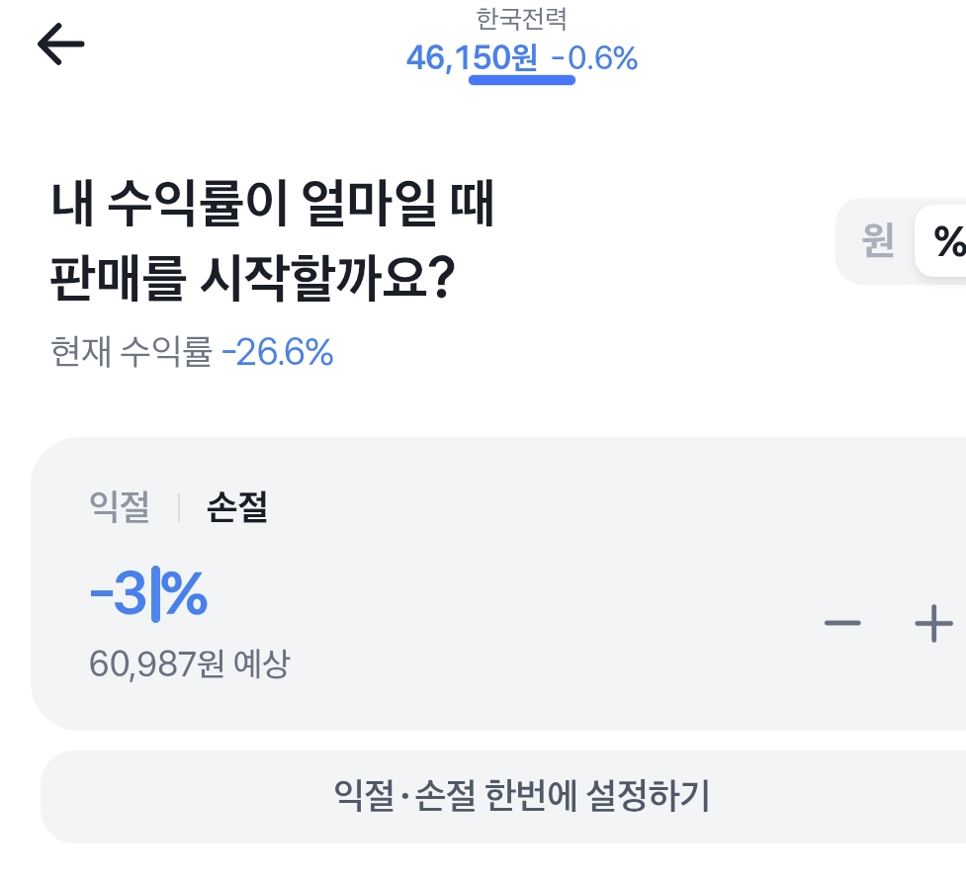This screenshot has width=966, height=884.
Task: Tap the -26.6% current return value
Action: click(278, 352)
